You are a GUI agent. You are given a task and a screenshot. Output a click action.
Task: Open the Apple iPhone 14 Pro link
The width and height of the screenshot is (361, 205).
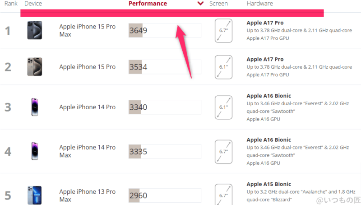[x=87, y=107]
